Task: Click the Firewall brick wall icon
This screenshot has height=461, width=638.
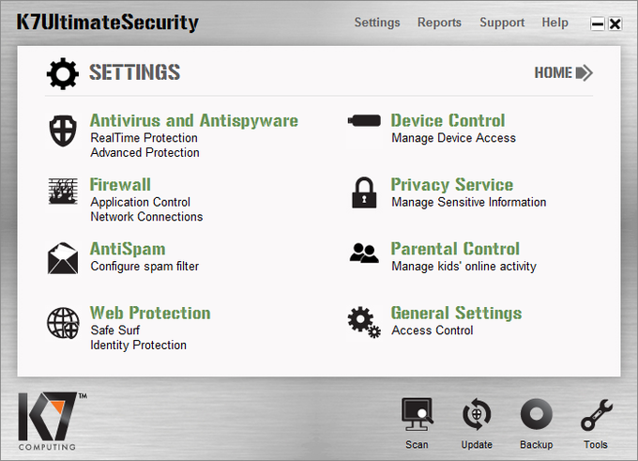Action: 63,192
